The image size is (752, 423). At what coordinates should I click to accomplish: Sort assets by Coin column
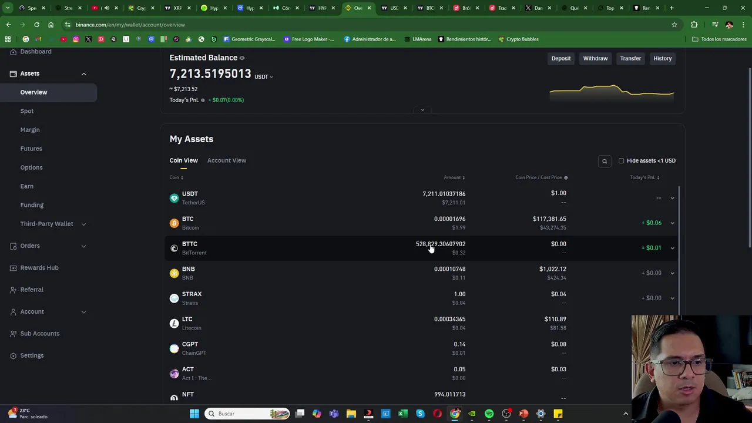[176, 177]
